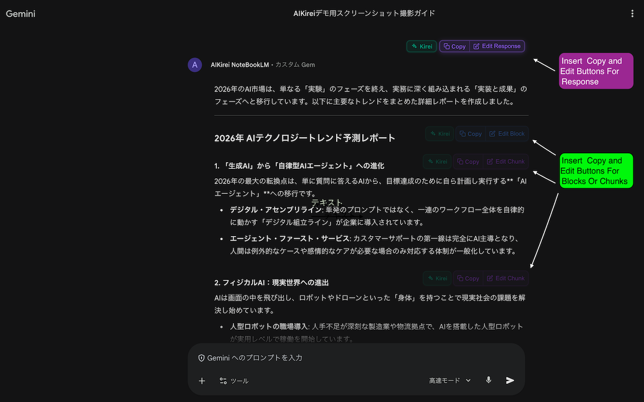The width and height of the screenshot is (644, 402).
Task: Click Edit Chunk for section 1 heading
Action: [506, 161]
